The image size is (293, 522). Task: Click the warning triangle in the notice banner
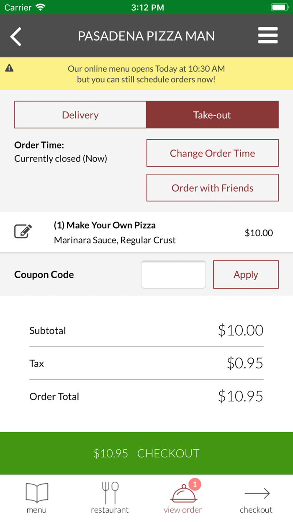point(9,68)
